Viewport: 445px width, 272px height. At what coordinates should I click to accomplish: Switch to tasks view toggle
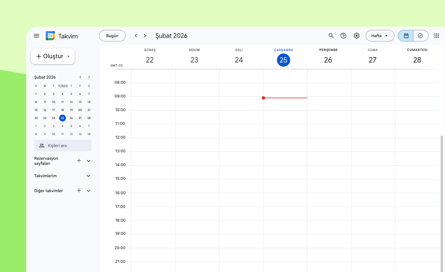[421, 36]
